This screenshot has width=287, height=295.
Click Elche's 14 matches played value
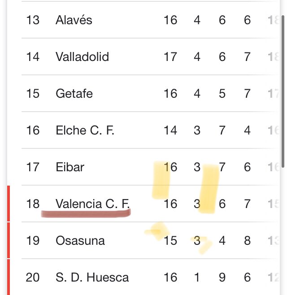(170, 130)
